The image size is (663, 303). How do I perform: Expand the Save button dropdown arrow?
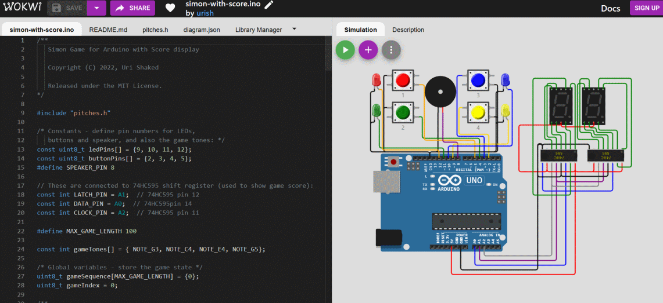click(x=96, y=8)
